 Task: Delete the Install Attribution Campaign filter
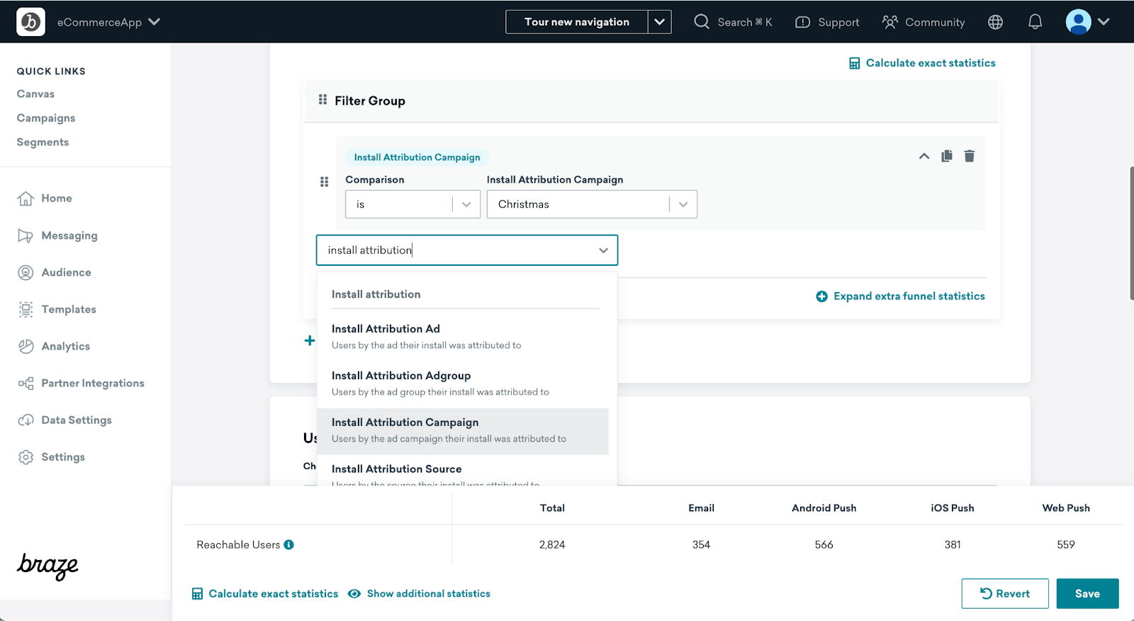click(969, 156)
